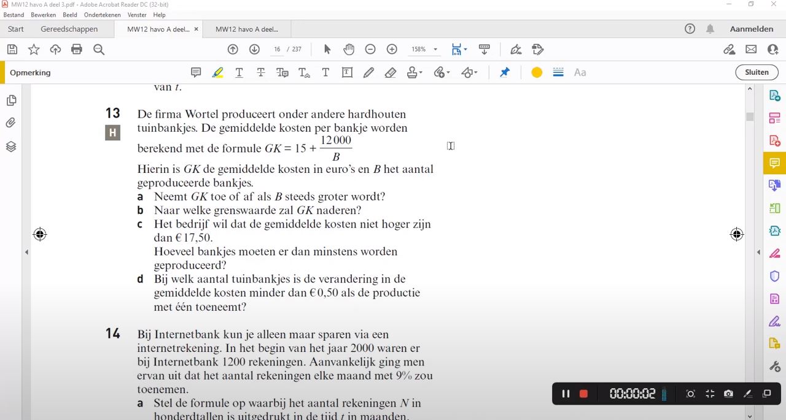Click the add person share icon
The width and height of the screenshot is (786, 420).
pos(772,50)
